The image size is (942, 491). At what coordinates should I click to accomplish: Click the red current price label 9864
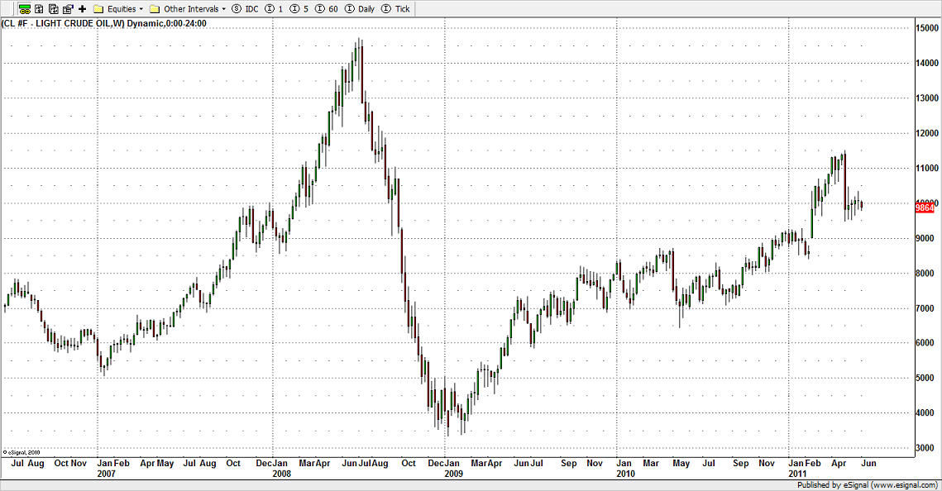tap(925, 207)
